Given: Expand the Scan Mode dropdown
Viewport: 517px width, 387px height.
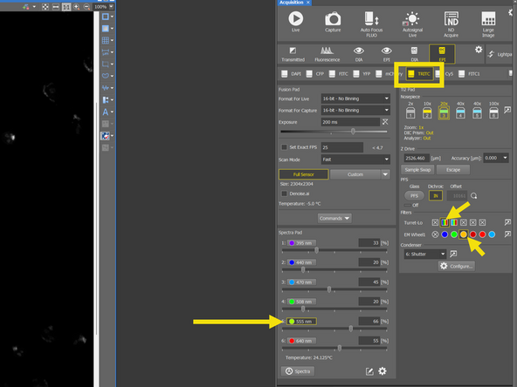Looking at the screenshot, I should pos(355,160).
